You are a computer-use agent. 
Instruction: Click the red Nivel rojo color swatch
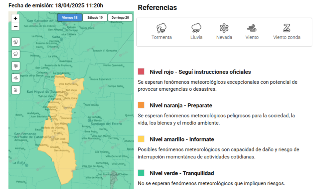tap(141, 72)
